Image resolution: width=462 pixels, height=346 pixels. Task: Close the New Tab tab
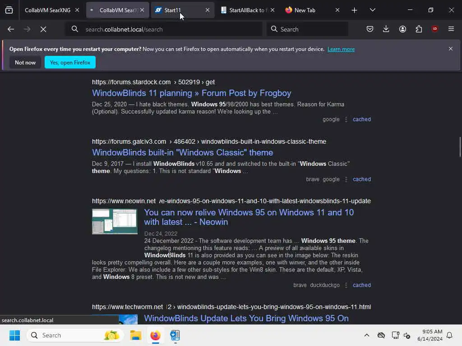pyautogui.click(x=337, y=10)
